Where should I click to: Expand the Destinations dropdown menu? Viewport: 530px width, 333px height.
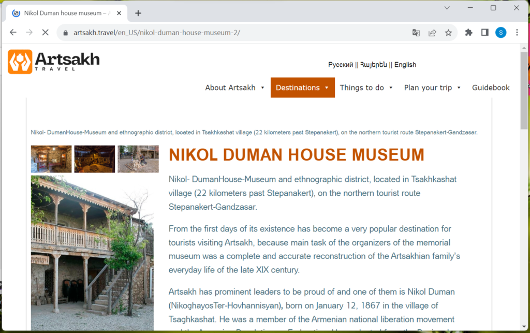pos(302,88)
